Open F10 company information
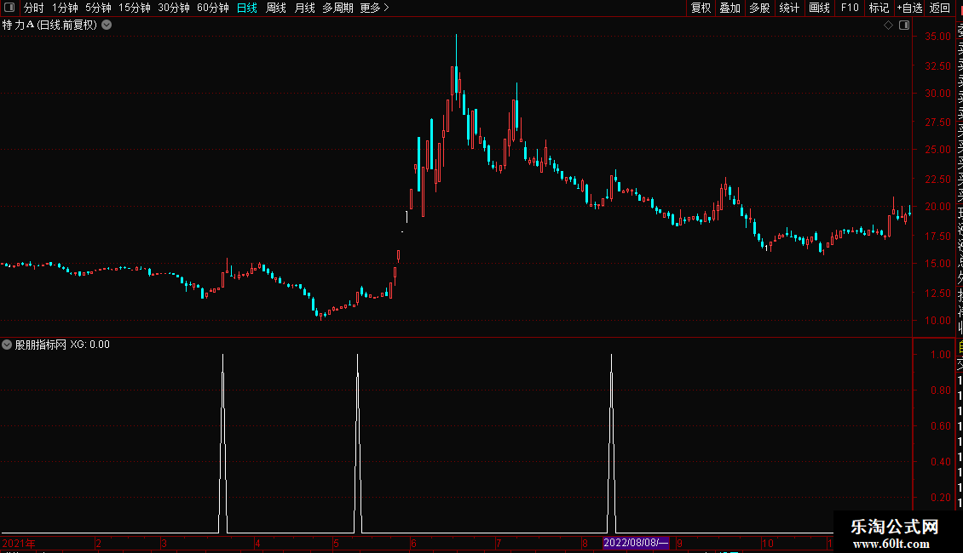The width and height of the screenshot is (963, 553). [850, 8]
